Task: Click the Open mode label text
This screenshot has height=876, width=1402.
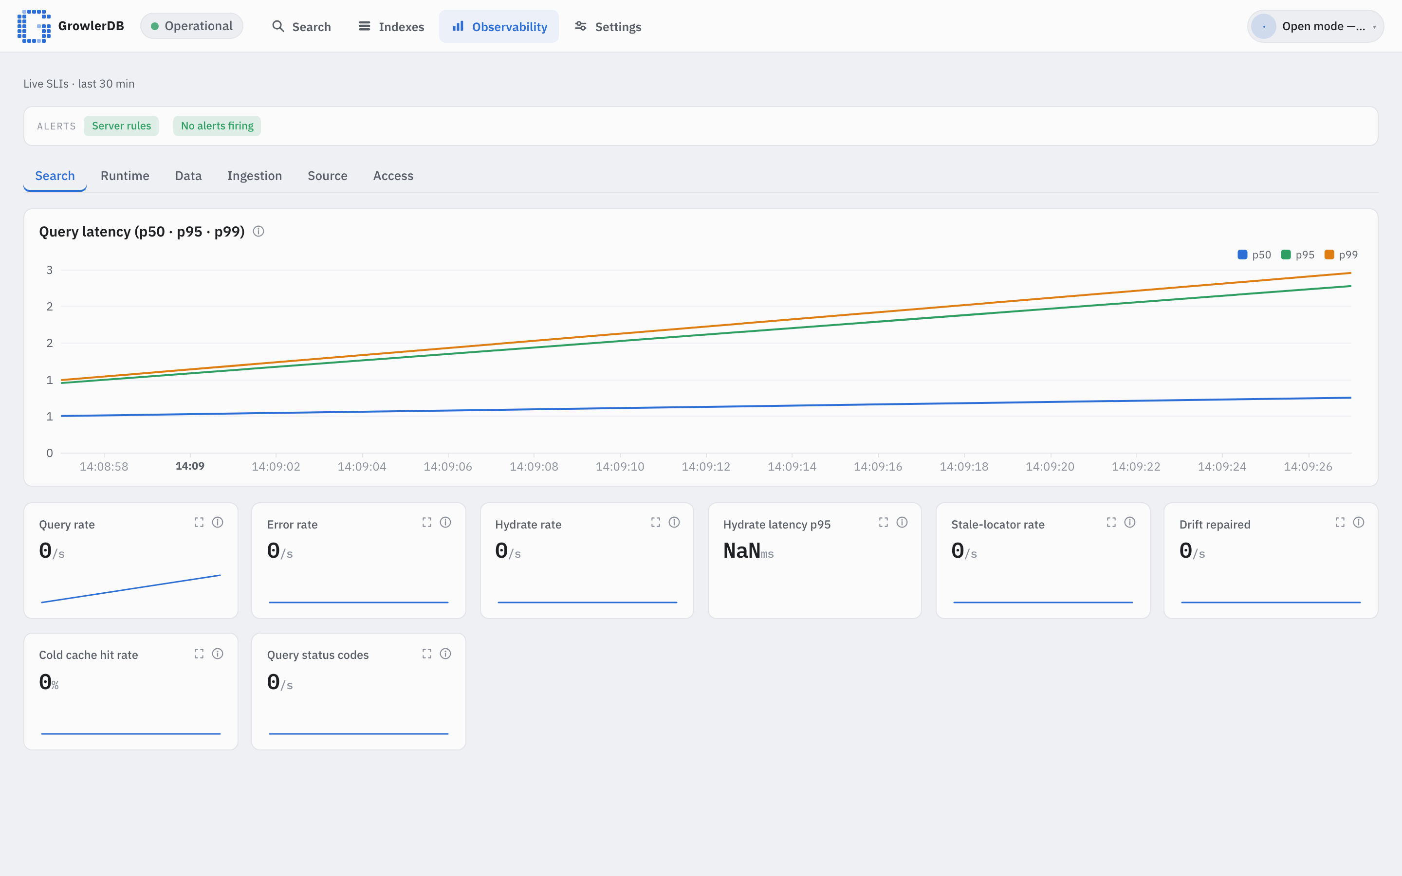Action: [x=1323, y=26]
